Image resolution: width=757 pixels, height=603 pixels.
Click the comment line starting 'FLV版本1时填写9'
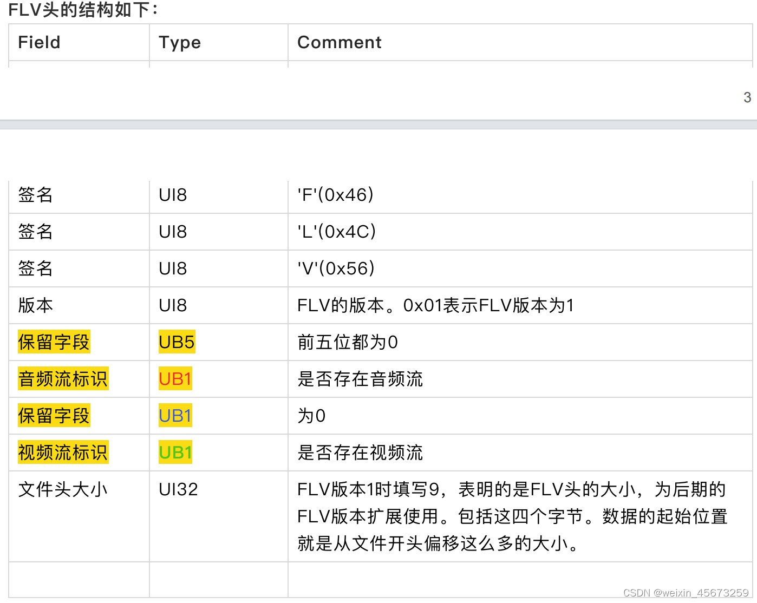pos(512,489)
